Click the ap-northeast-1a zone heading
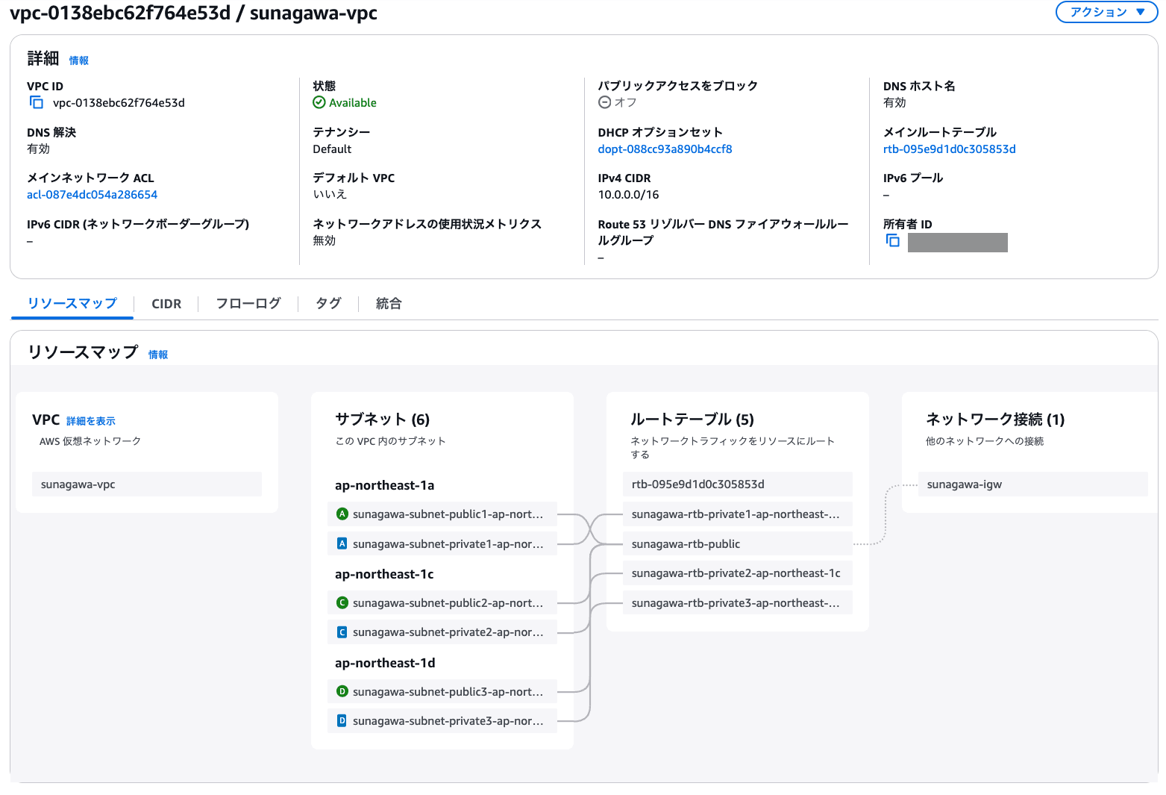The height and width of the screenshot is (795, 1166). [384, 484]
